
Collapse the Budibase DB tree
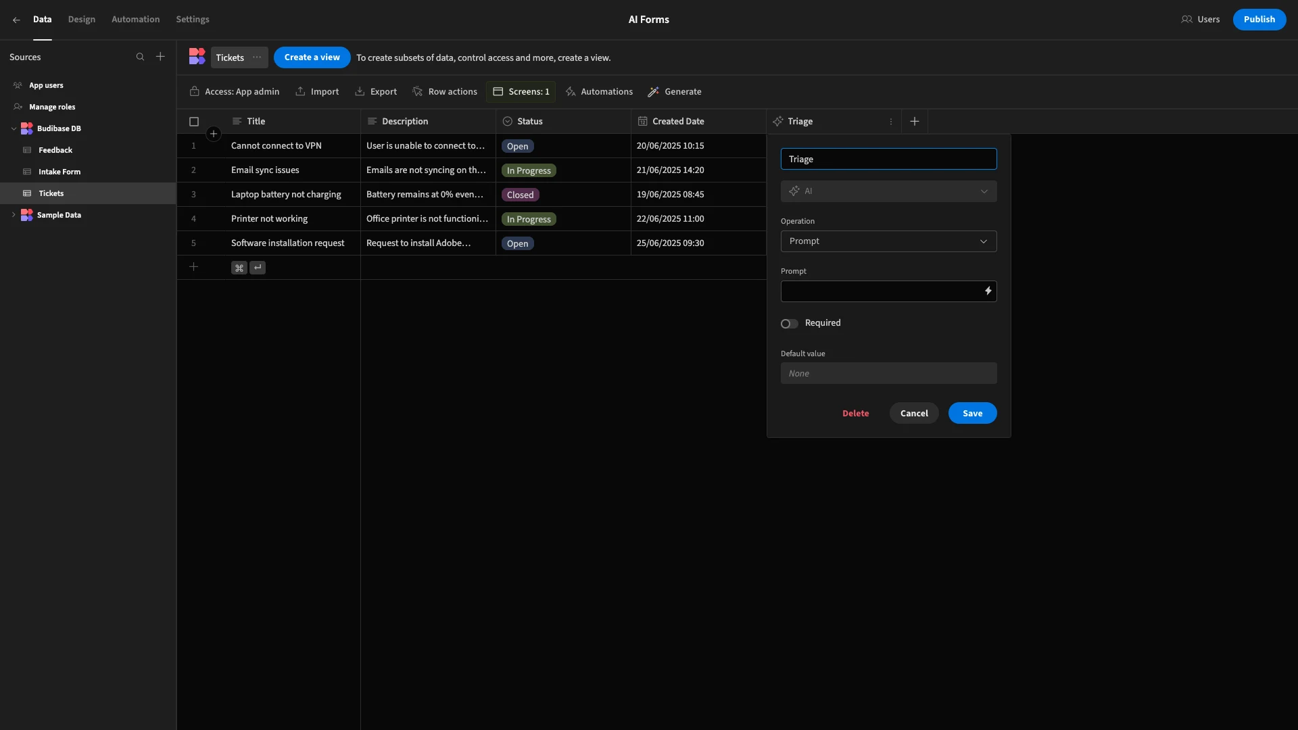pos(14,128)
